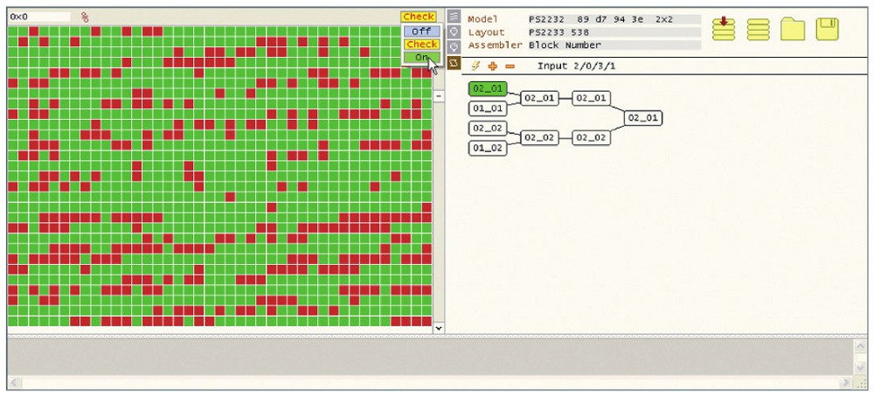Viewport: 874px width, 397px height.
Task: Open the yellow Check mode dropdown
Action: pos(418,17)
